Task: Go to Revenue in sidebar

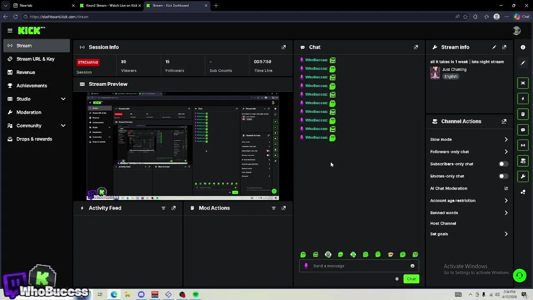Action: tap(37, 72)
